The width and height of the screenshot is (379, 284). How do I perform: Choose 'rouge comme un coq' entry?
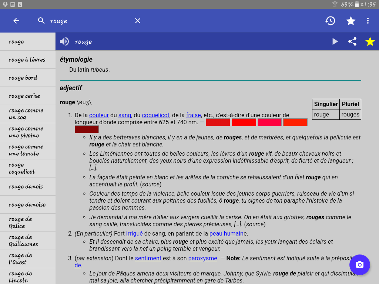click(x=28, y=114)
